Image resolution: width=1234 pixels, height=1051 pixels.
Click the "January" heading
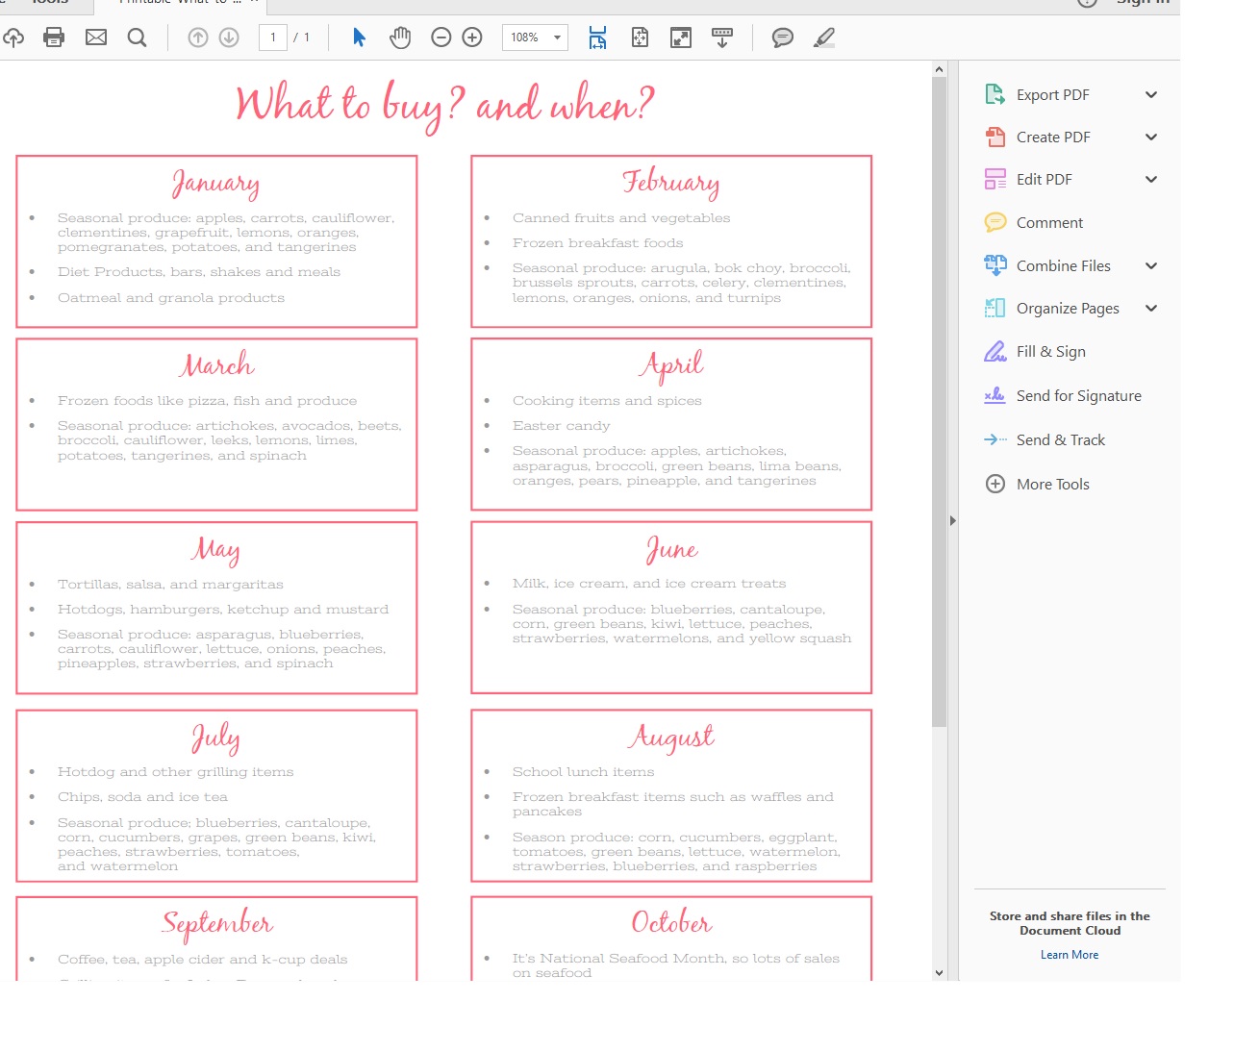tap(216, 183)
